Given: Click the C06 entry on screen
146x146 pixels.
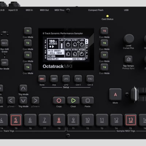Looking at the screenshot, I should 52,56.
